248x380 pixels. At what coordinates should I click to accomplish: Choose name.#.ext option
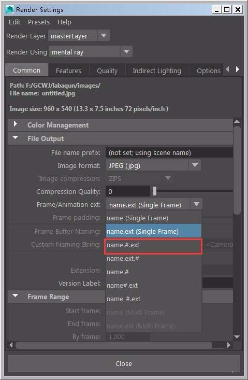(154, 245)
